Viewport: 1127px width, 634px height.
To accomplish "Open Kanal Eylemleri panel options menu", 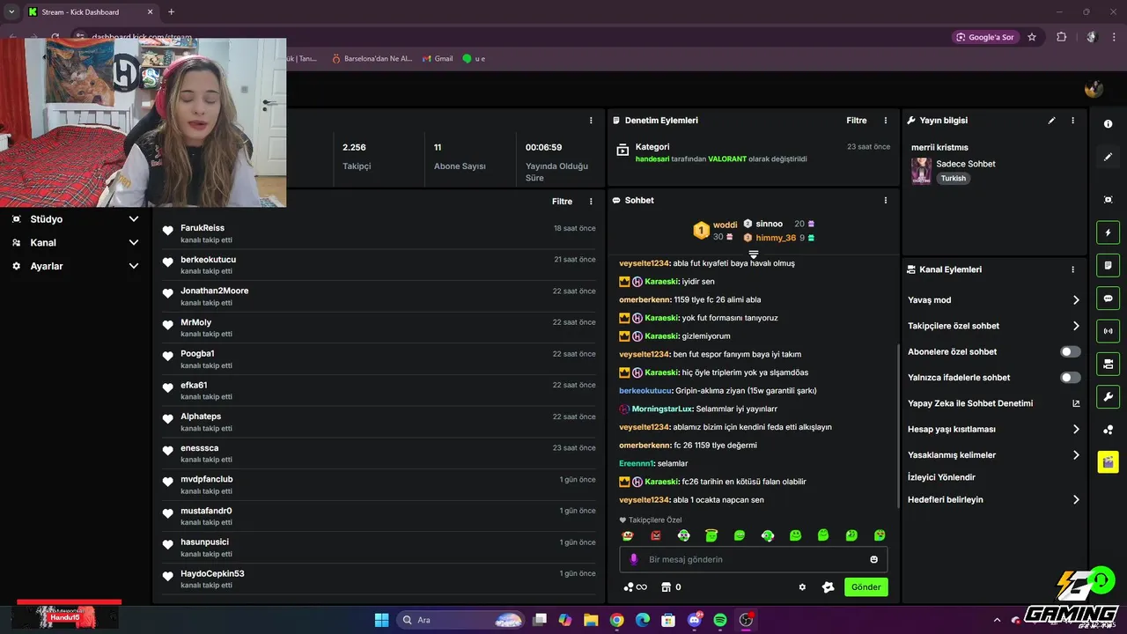I will point(1072,269).
